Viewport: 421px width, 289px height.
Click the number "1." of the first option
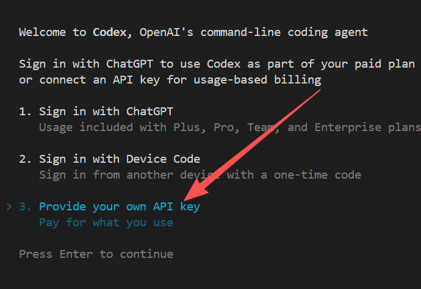pos(26,112)
